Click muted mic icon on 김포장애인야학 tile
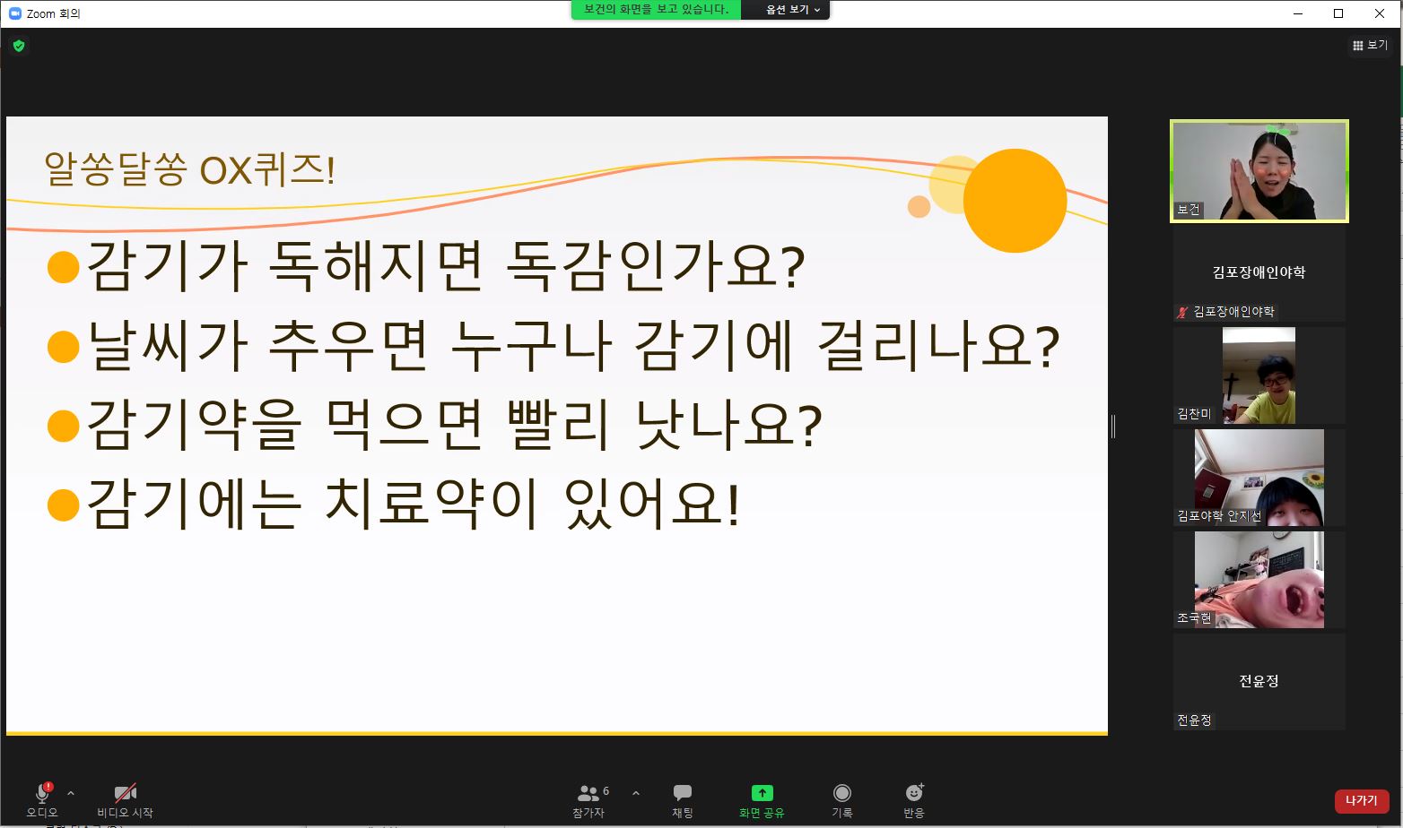Image resolution: width=1403 pixels, height=828 pixels. coord(1182,312)
